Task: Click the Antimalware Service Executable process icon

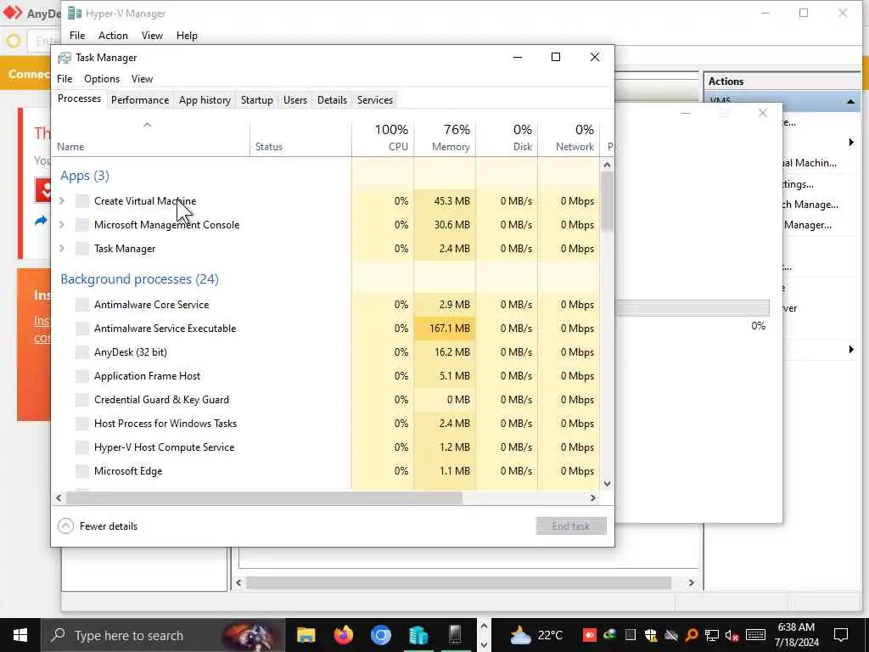Action: [x=82, y=329]
